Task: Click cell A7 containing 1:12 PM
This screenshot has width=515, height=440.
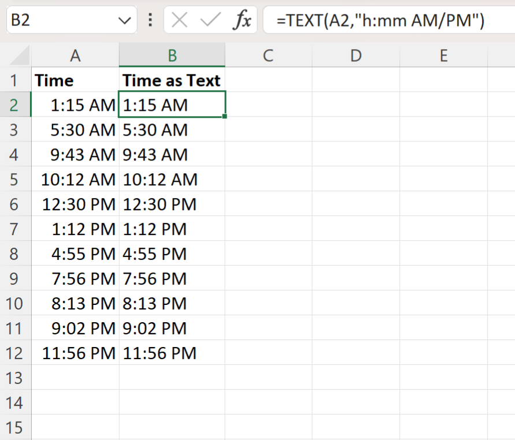Action: pos(75,229)
